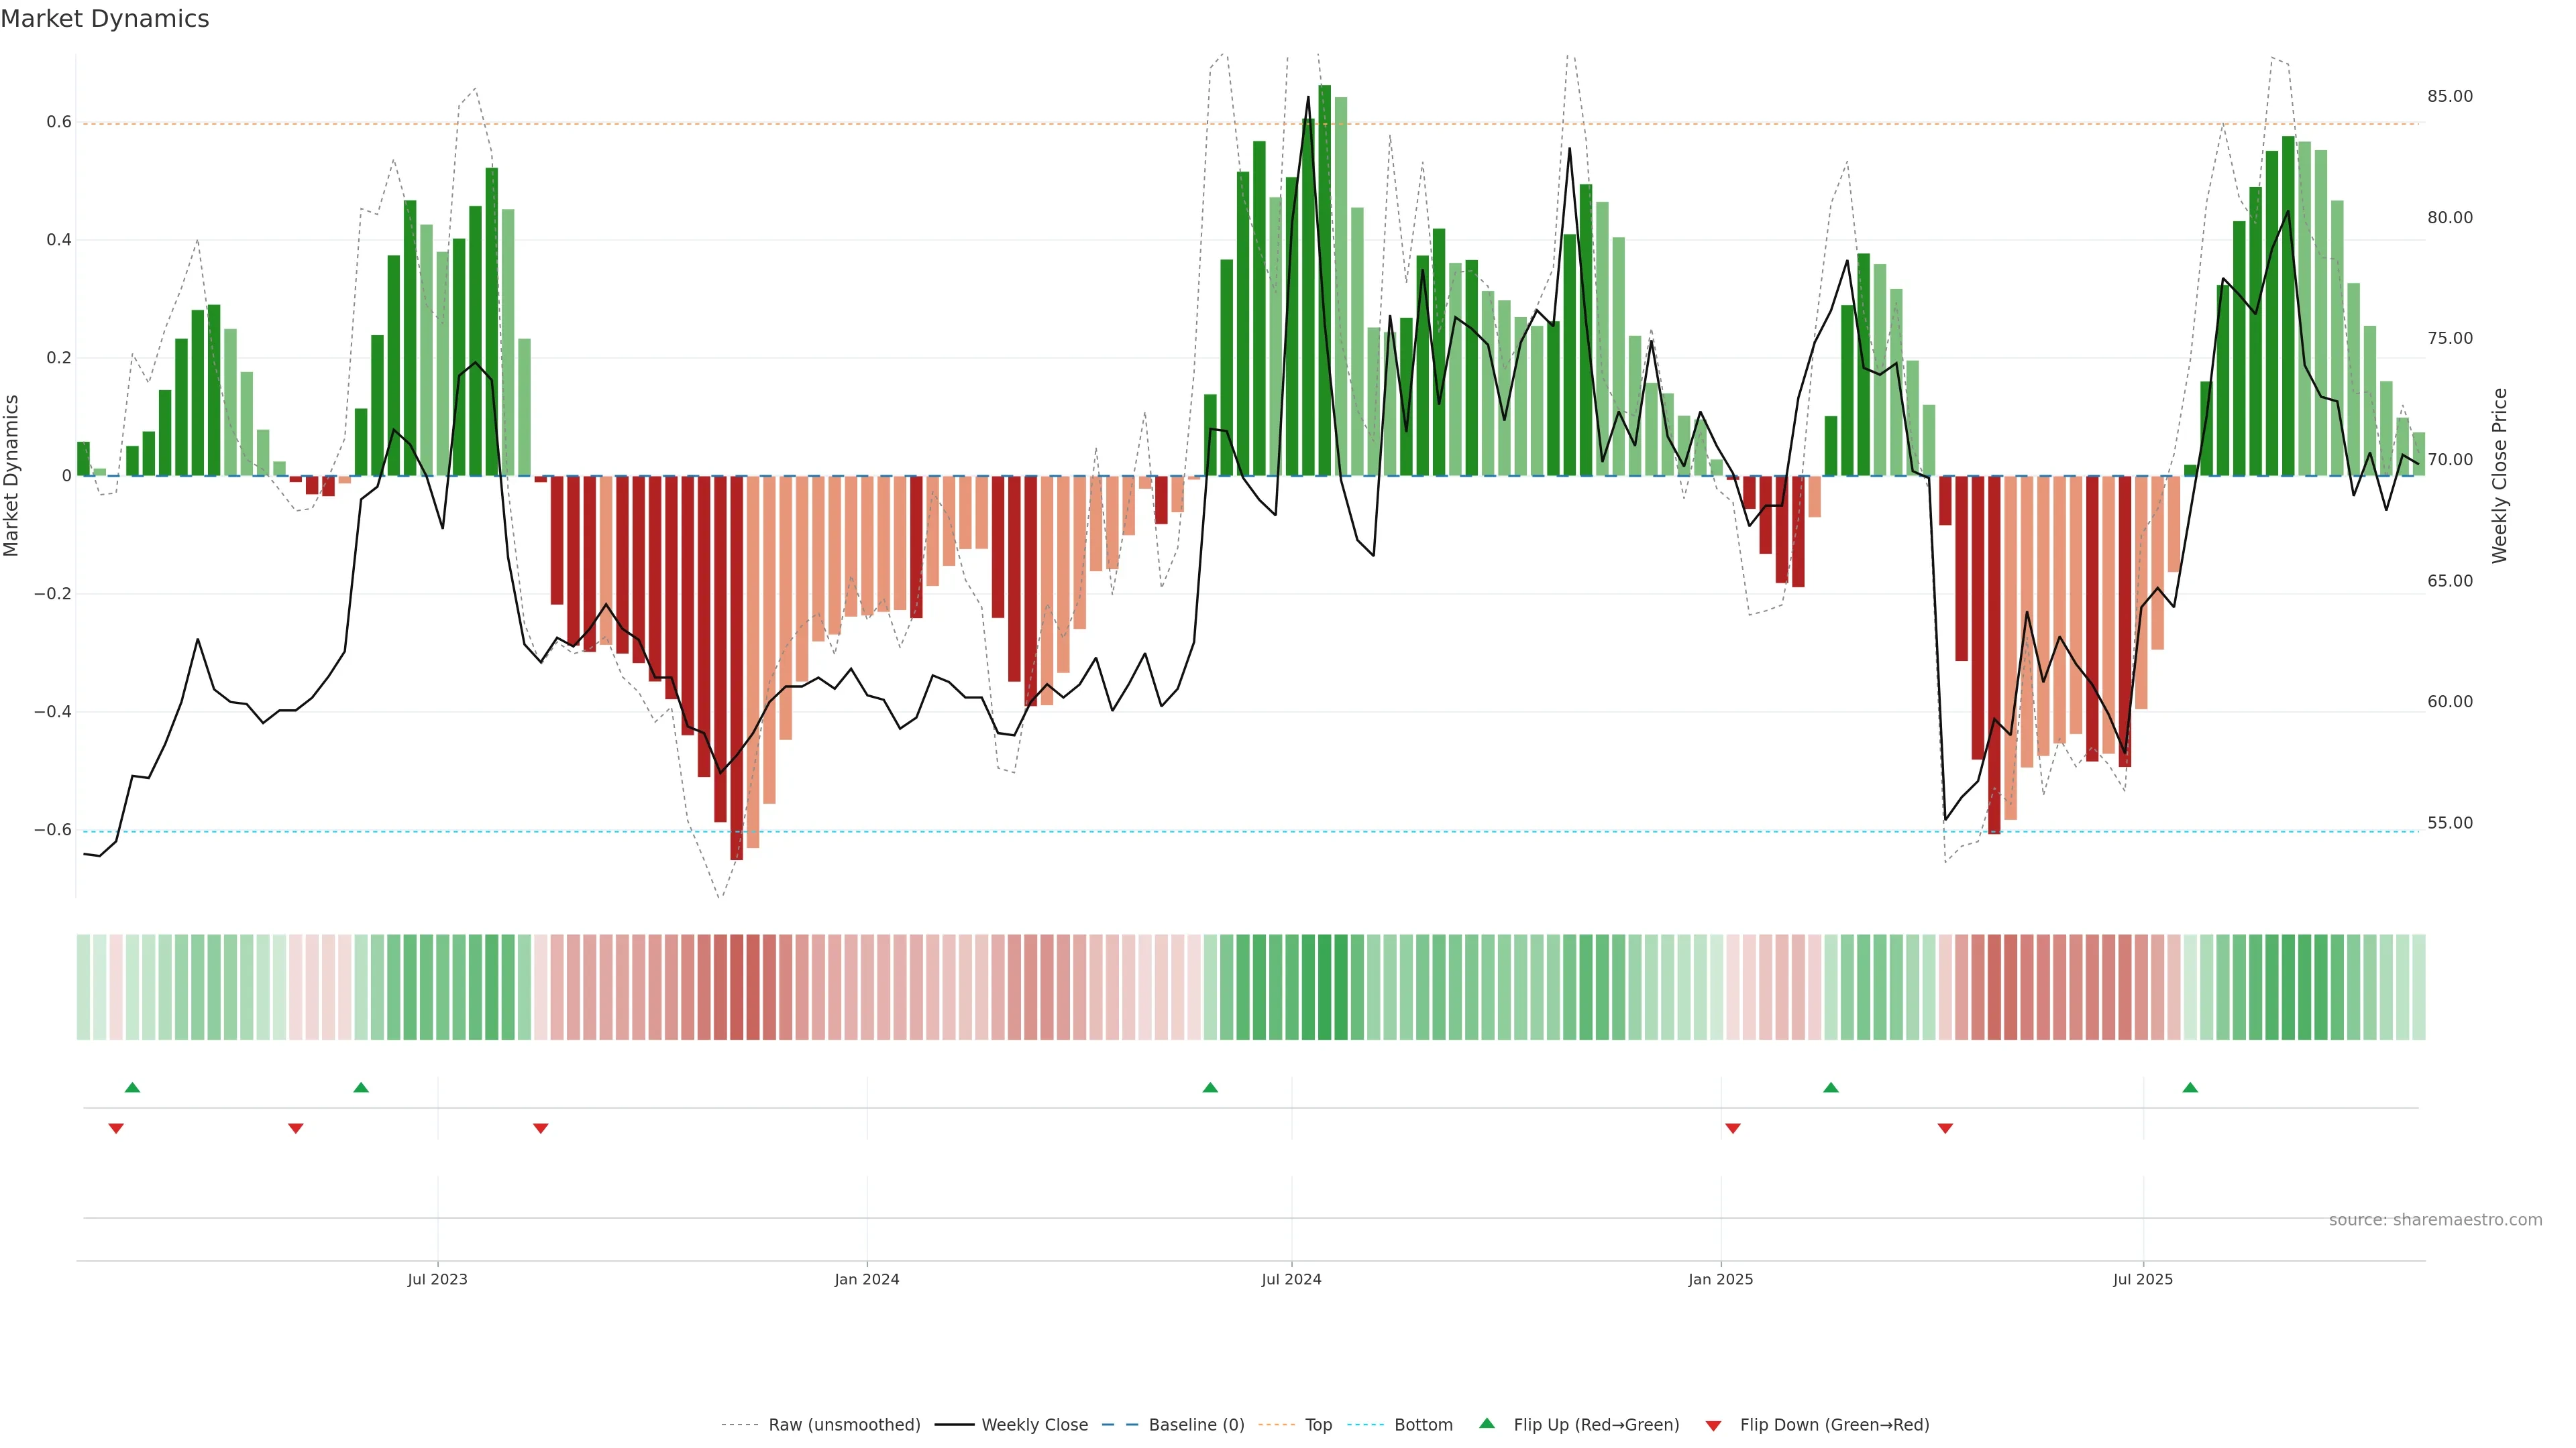
Task: Hide the Top threshold line via legend
Action: [x=1318, y=1425]
